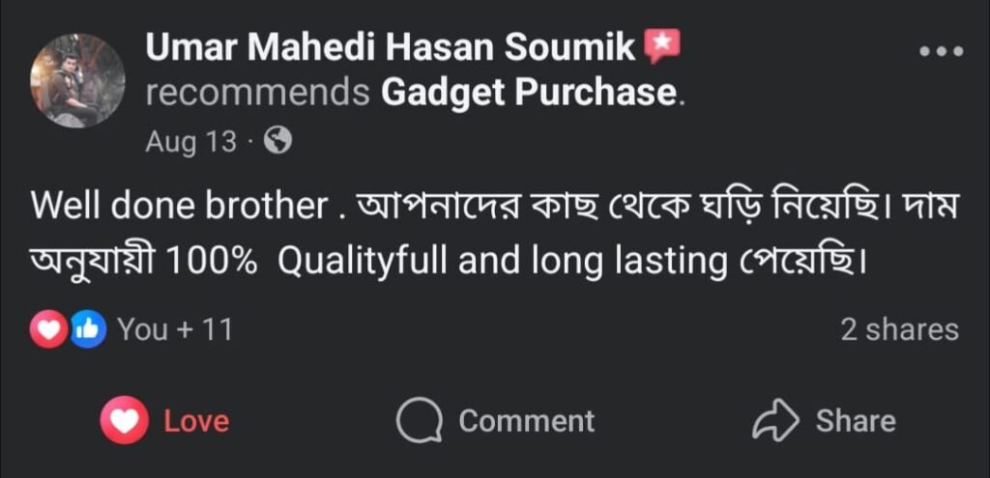Tap the arrow Share icon
The image size is (990, 478).
[775, 421]
